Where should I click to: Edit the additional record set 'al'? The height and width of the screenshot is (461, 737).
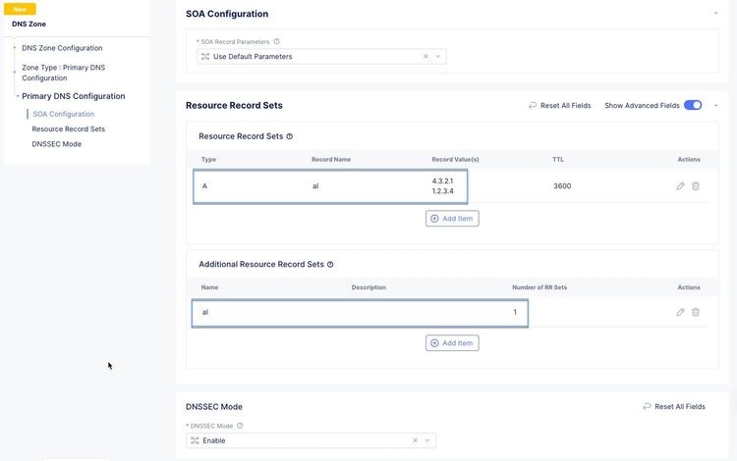(680, 312)
